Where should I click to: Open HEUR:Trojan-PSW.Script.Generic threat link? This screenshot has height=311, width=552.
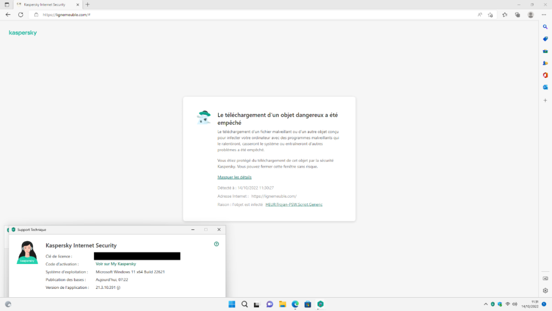pyautogui.click(x=294, y=204)
